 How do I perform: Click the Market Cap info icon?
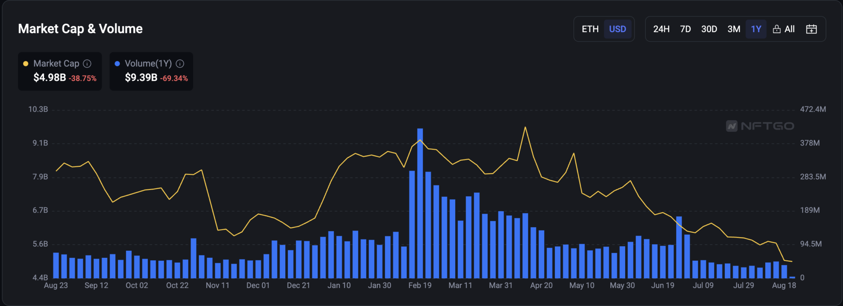pyautogui.click(x=87, y=63)
